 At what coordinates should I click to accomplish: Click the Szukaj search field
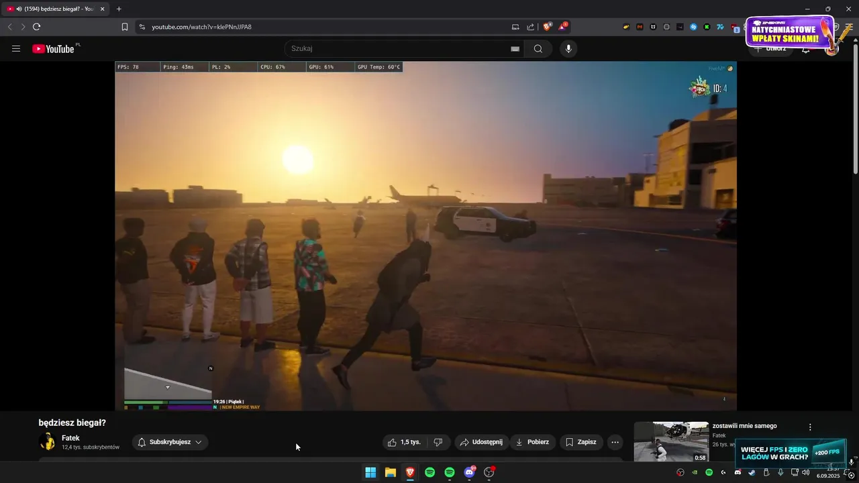(403, 48)
